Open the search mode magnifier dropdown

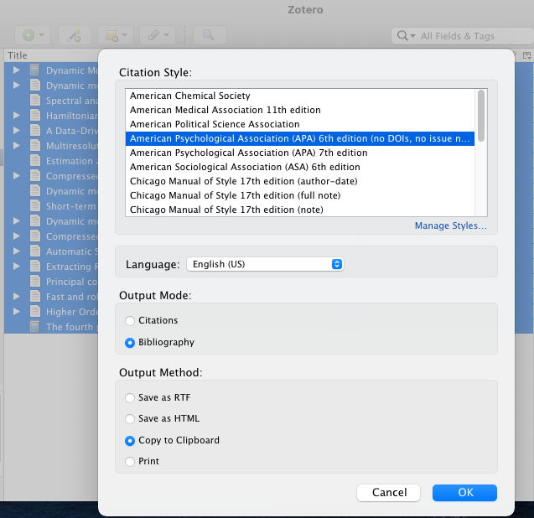tap(407, 36)
